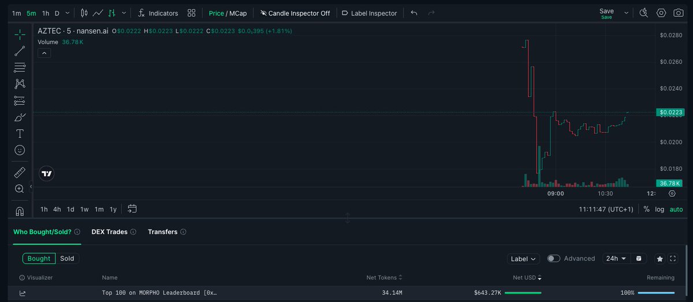Show info for DEX Trades tab
Viewport: 693px width, 302px height.
click(x=133, y=232)
